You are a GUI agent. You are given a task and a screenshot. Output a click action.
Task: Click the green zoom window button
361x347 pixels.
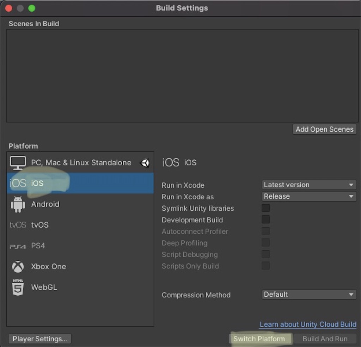(x=32, y=8)
